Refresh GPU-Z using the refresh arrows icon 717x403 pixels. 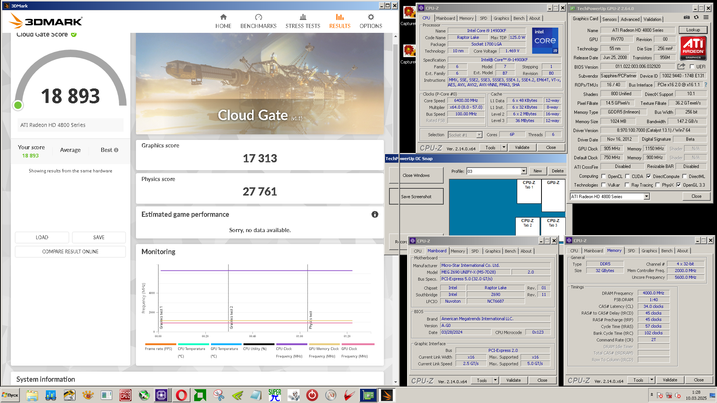click(696, 17)
